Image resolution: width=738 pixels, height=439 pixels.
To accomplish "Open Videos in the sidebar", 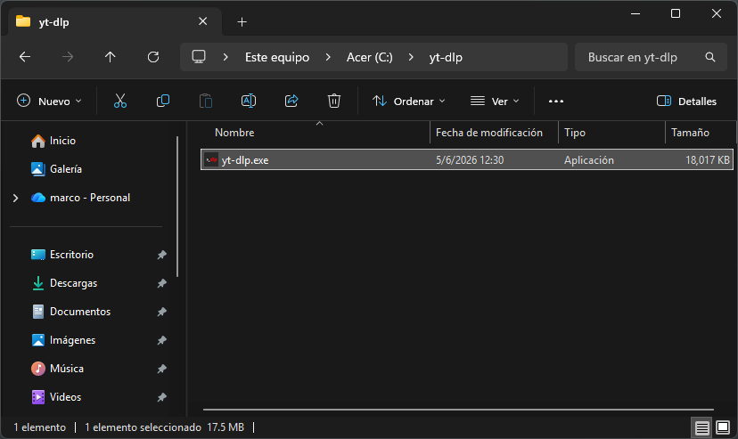I will point(65,397).
